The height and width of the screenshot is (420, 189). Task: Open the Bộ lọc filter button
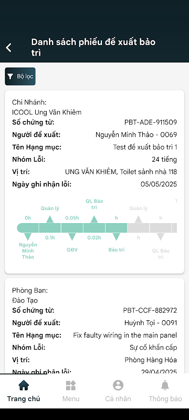pos(20,76)
